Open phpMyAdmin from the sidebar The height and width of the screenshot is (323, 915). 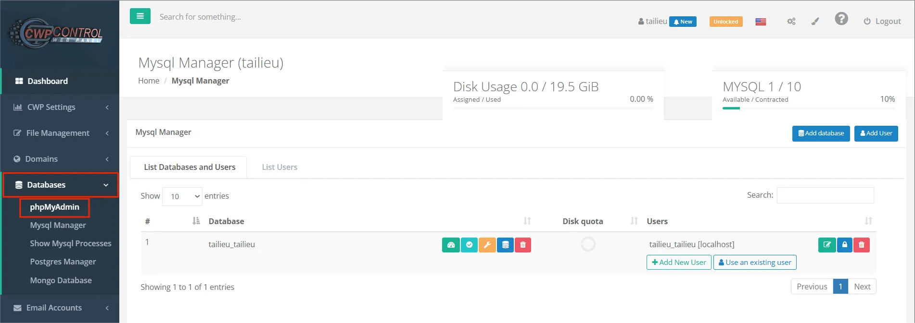54,207
